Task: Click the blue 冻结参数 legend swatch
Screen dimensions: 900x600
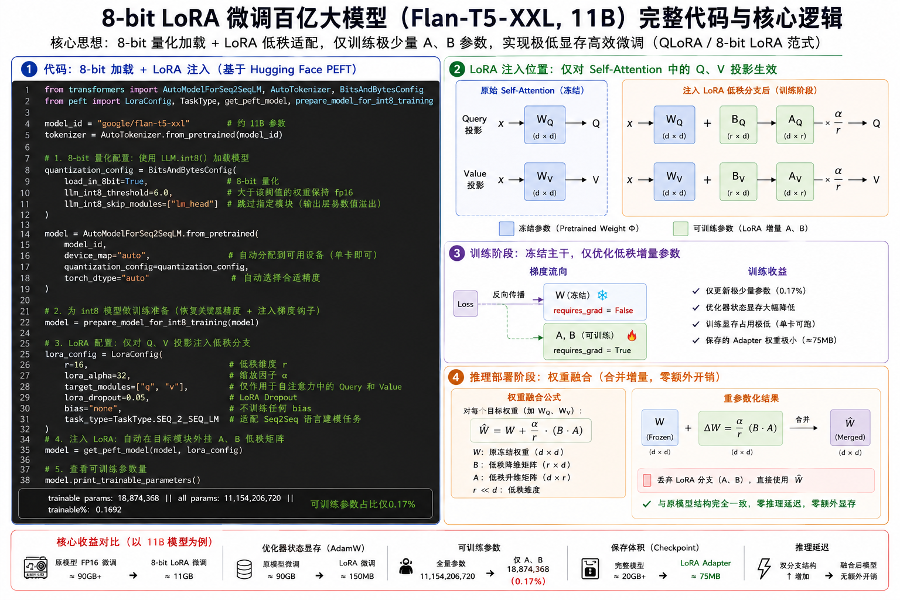Action: click(506, 229)
